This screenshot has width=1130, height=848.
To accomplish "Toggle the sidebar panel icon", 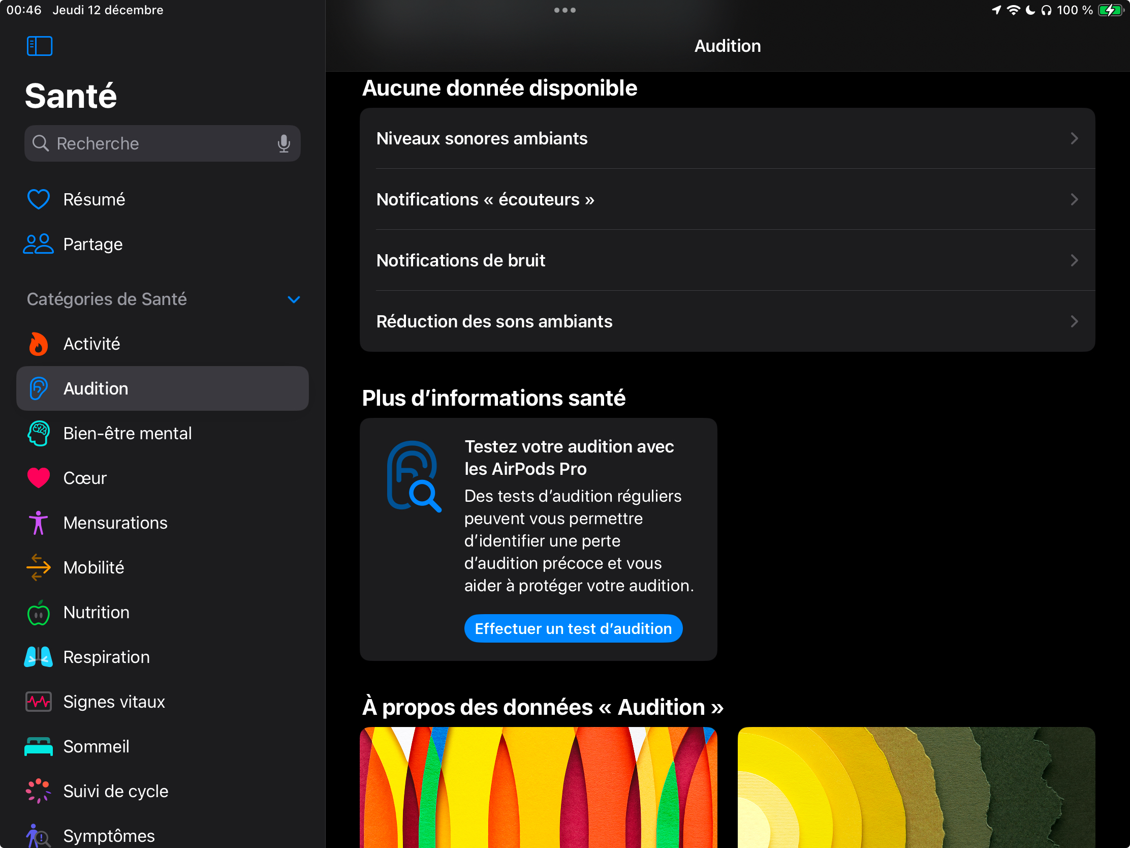I will click(x=39, y=46).
